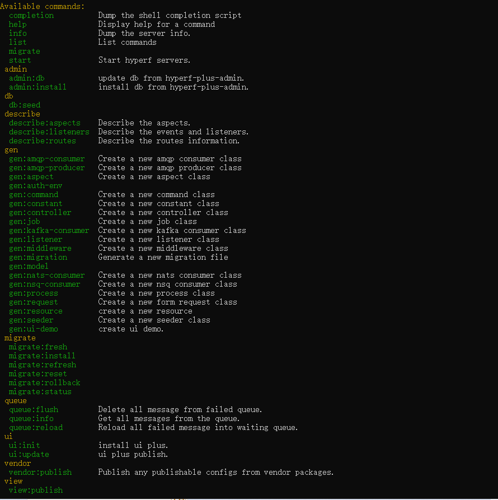Click 'Dump the shell completion script' description

pos(170,15)
